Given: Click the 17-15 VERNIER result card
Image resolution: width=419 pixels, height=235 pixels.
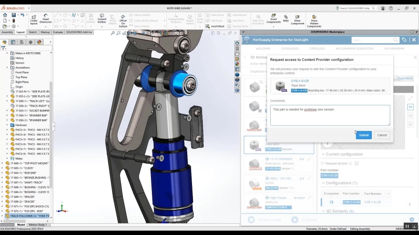Looking at the screenshot, I should [279, 164].
